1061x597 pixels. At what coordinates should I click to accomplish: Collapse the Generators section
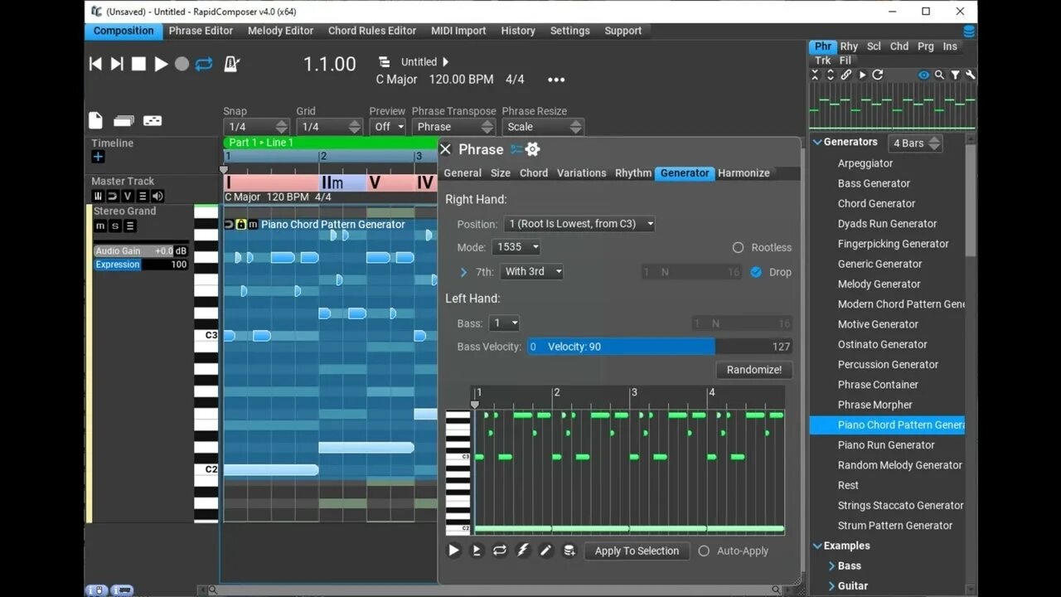[816, 142]
